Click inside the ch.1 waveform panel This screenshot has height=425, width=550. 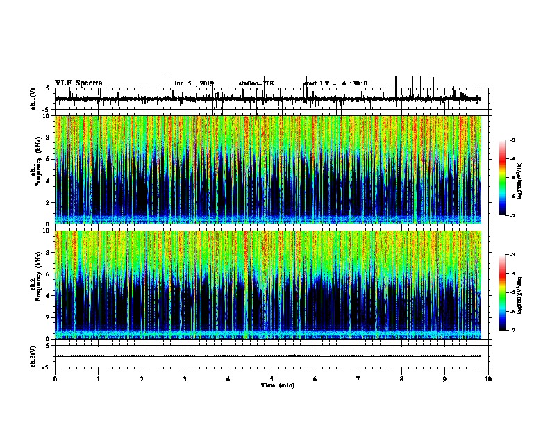[x=272, y=99]
